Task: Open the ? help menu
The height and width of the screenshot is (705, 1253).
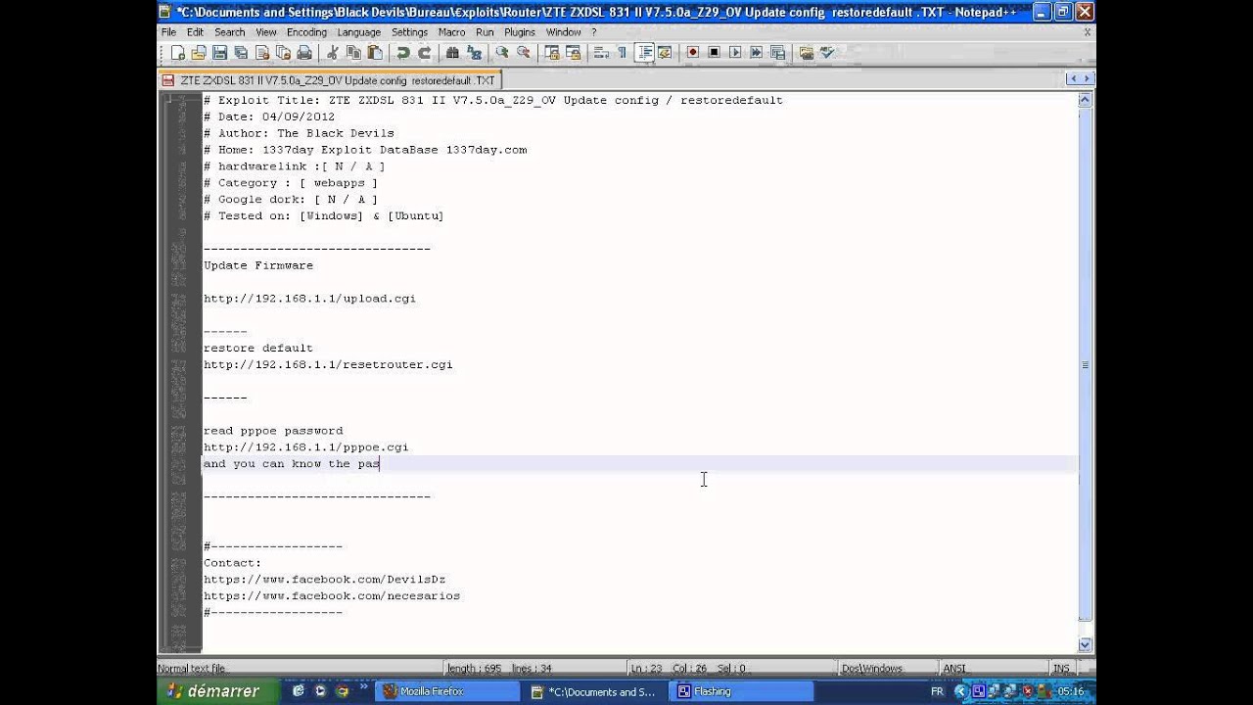Action: pos(593,32)
